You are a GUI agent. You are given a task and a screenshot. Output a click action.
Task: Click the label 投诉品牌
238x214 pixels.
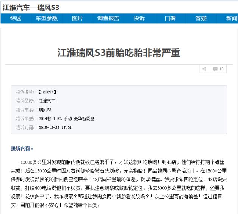[25, 101]
